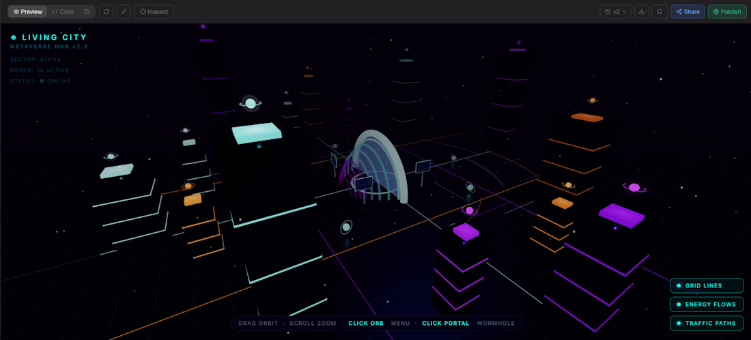Image resolution: width=751 pixels, height=340 pixels.
Task: Click the magenta orb above center purple tower
Action: 470,211
